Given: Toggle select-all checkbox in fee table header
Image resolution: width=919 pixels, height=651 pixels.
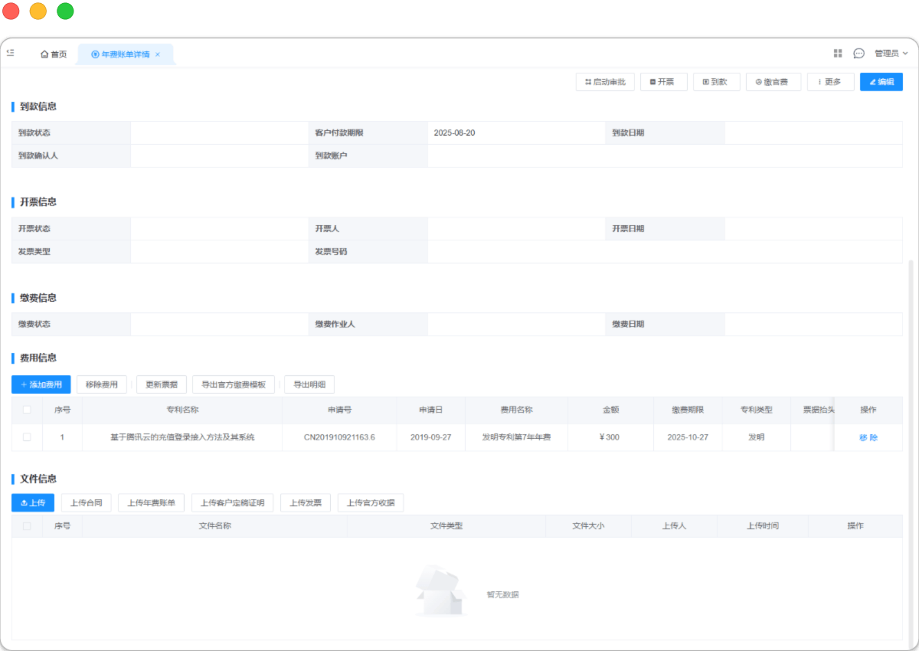Looking at the screenshot, I should 27,410.
